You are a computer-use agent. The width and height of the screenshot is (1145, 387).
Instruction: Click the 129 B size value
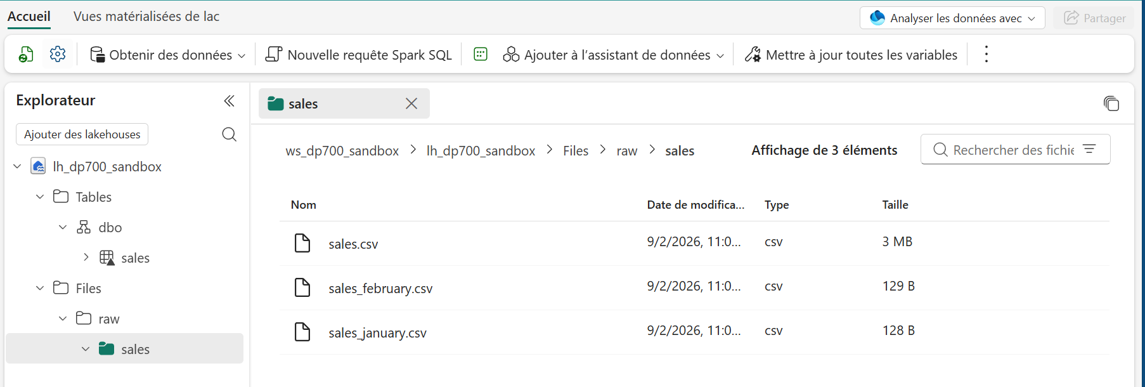pyautogui.click(x=898, y=286)
